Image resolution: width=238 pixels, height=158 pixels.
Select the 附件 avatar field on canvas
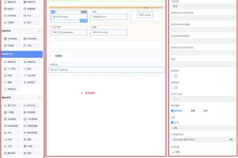tap(145, 15)
